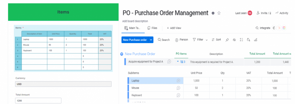Open the board info icon
This screenshot has height=104, width=295.
213,13
